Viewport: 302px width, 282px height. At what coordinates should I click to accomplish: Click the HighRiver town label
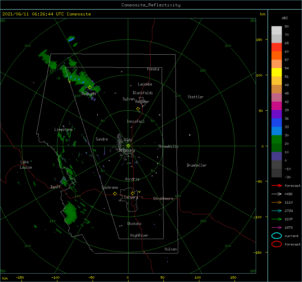coord(139,235)
